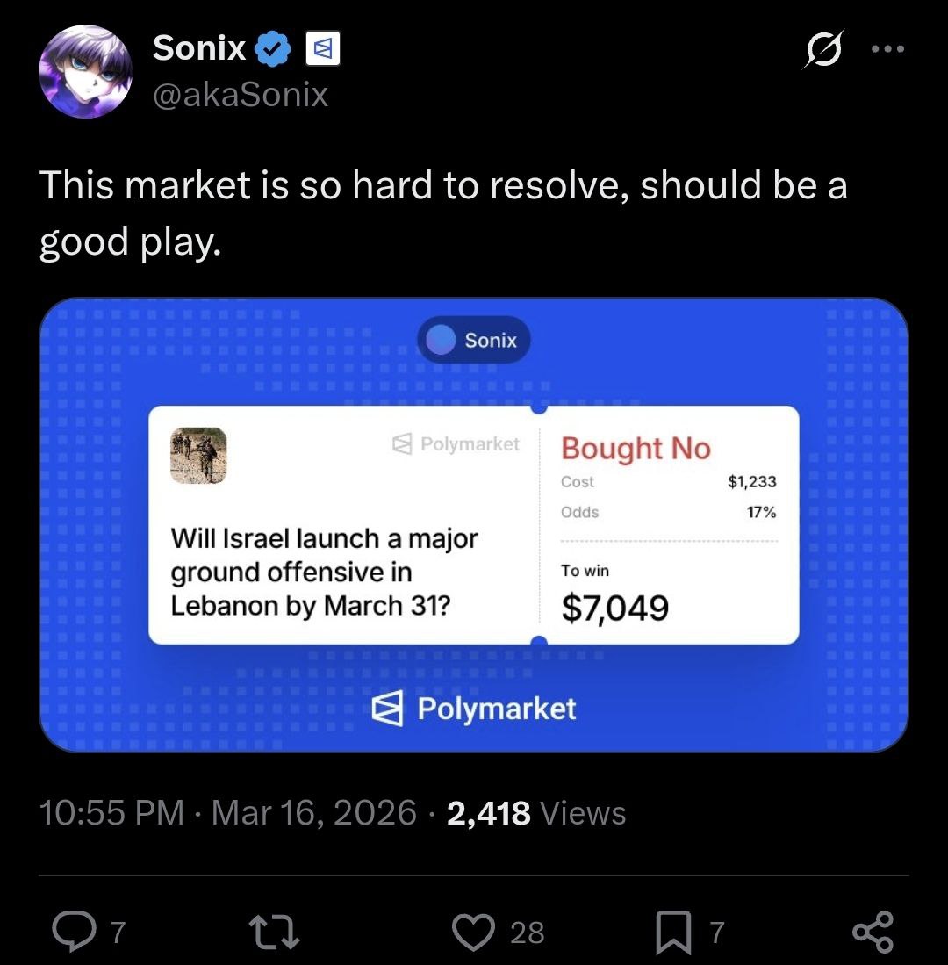
Task: Open the Grok icon on the post
Action: (x=823, y=48)
